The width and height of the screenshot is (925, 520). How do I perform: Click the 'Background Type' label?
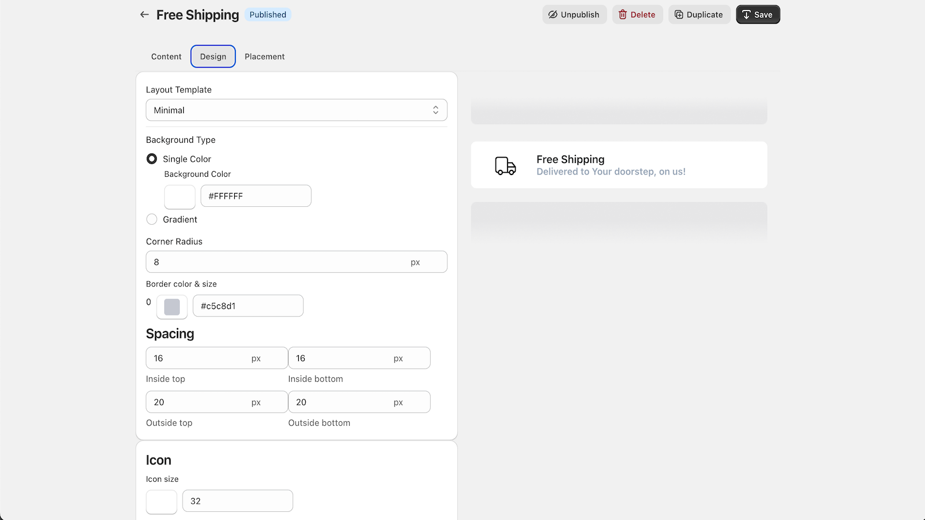tap(181, 140)
